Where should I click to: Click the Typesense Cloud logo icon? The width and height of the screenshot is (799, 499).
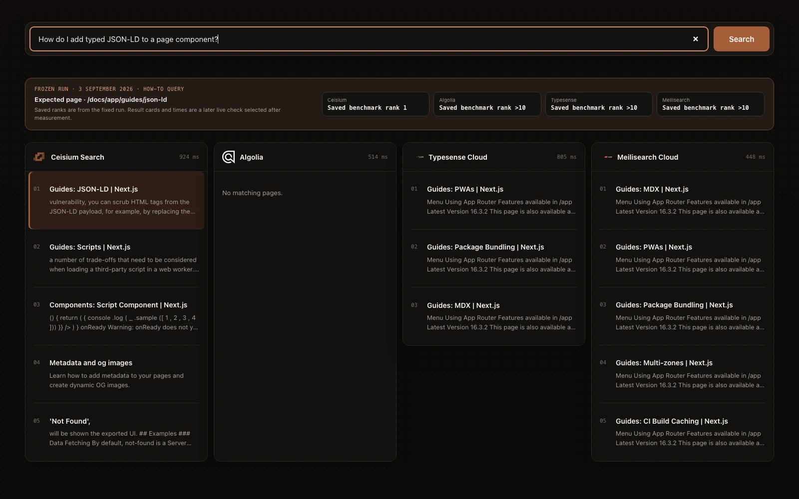(420, 157)
